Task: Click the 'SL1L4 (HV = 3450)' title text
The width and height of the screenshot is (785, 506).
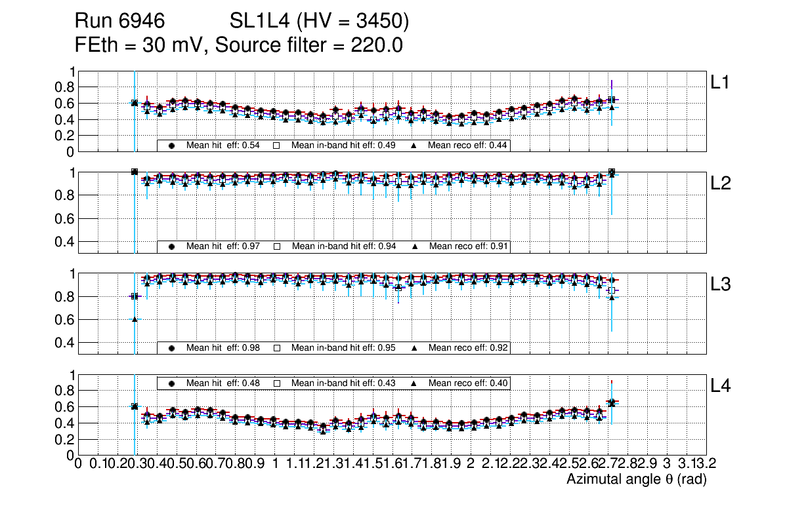Action: (x=319, y=22)
